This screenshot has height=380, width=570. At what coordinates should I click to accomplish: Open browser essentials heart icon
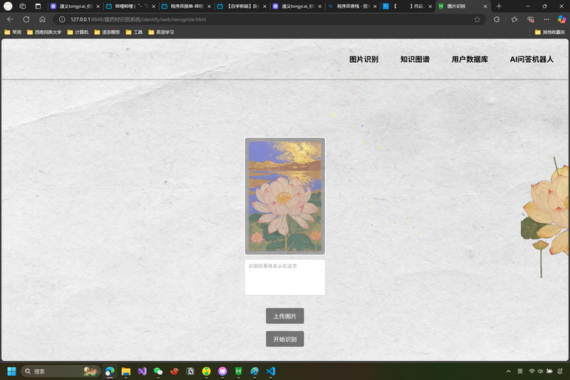point(531,20)
